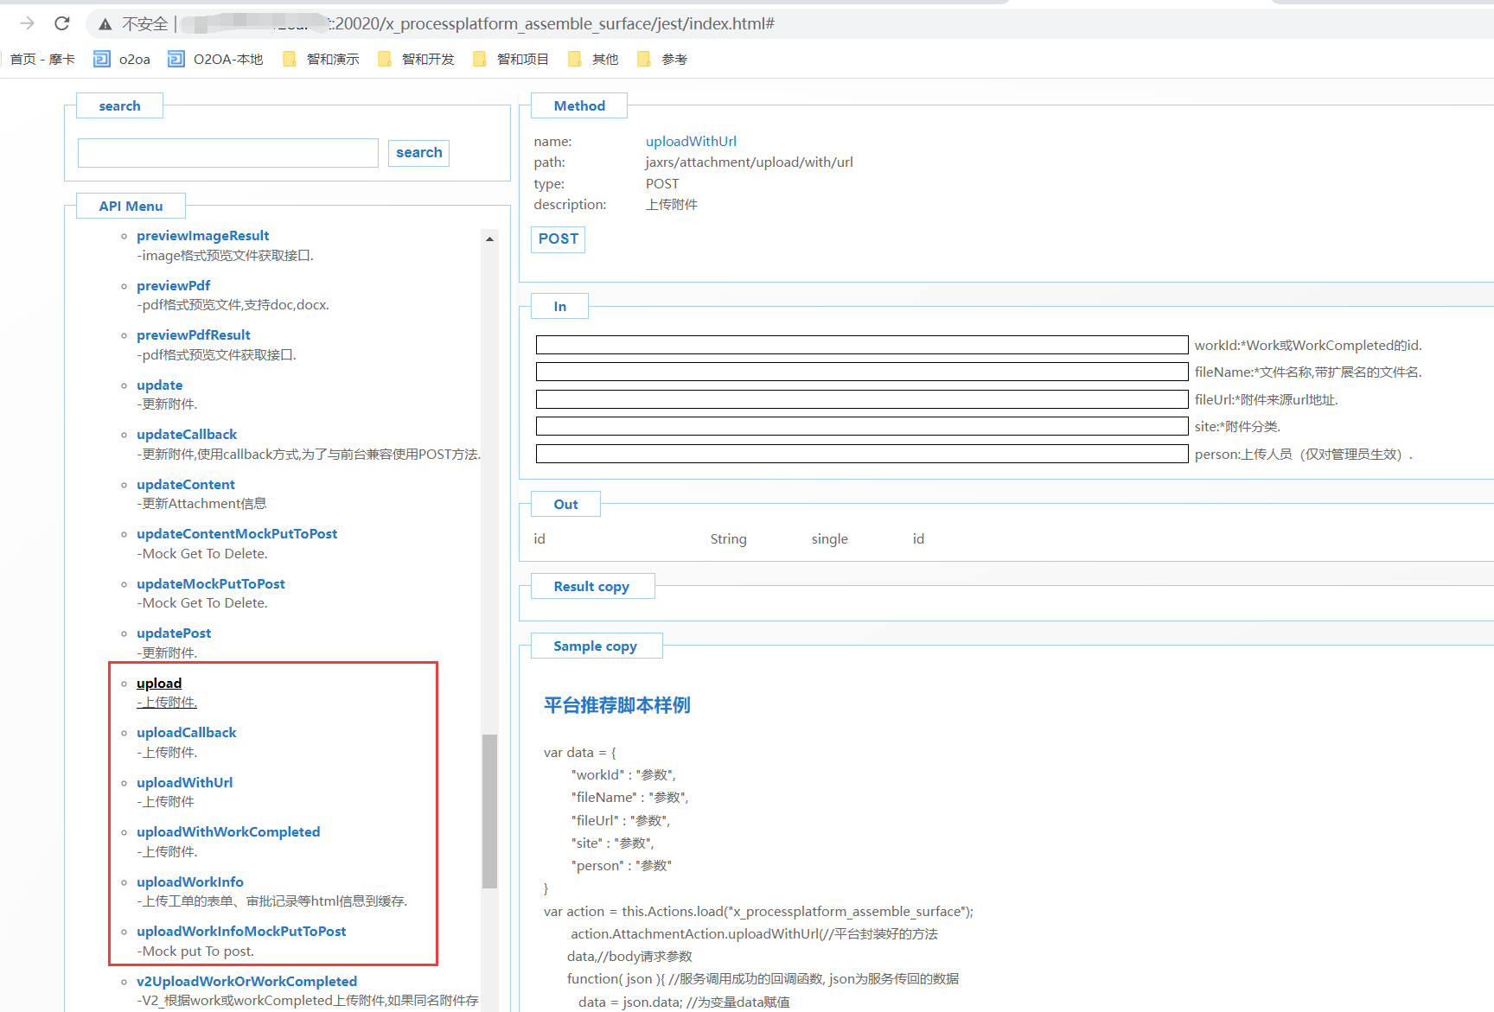This screenshot has height=1012, width=1494.
Task: Click the fileUrl input field
Action: point(861,399)
